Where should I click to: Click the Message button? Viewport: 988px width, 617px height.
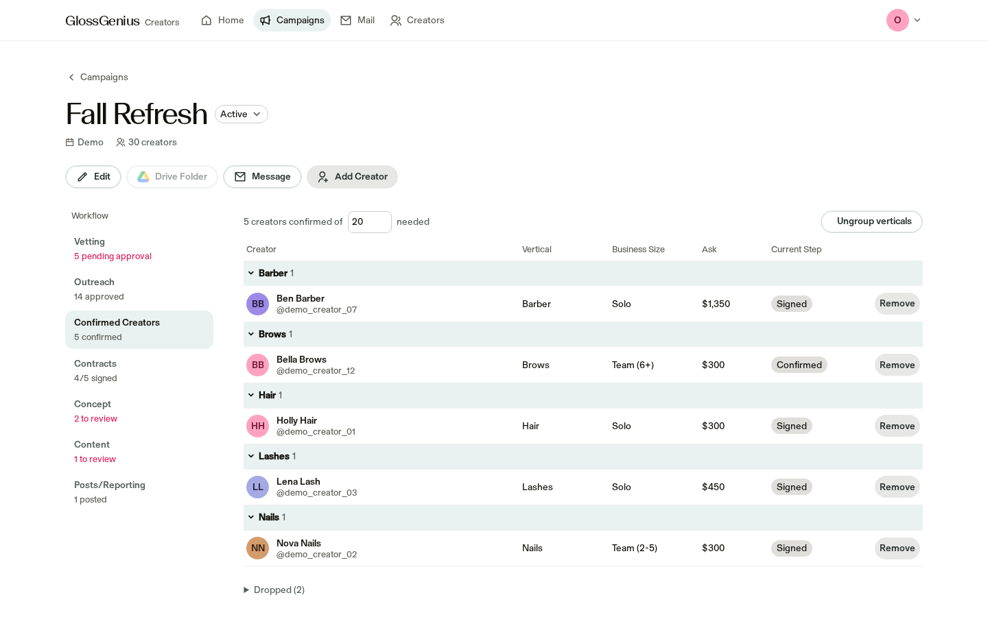(x=262, y=177)
